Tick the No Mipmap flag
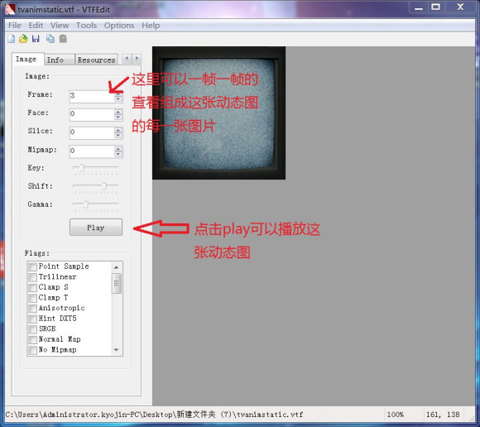Screen dimensions: 480x427 33,350
